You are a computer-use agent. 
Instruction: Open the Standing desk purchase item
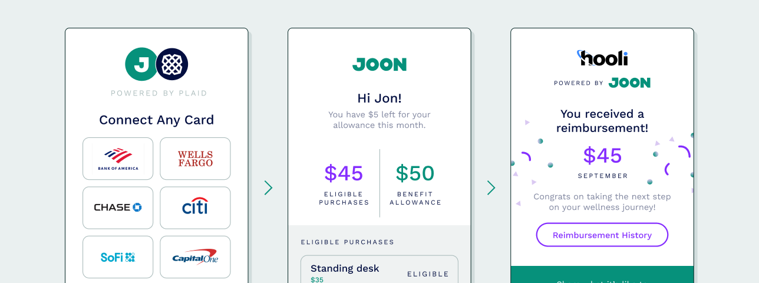(x=379, y=269)
